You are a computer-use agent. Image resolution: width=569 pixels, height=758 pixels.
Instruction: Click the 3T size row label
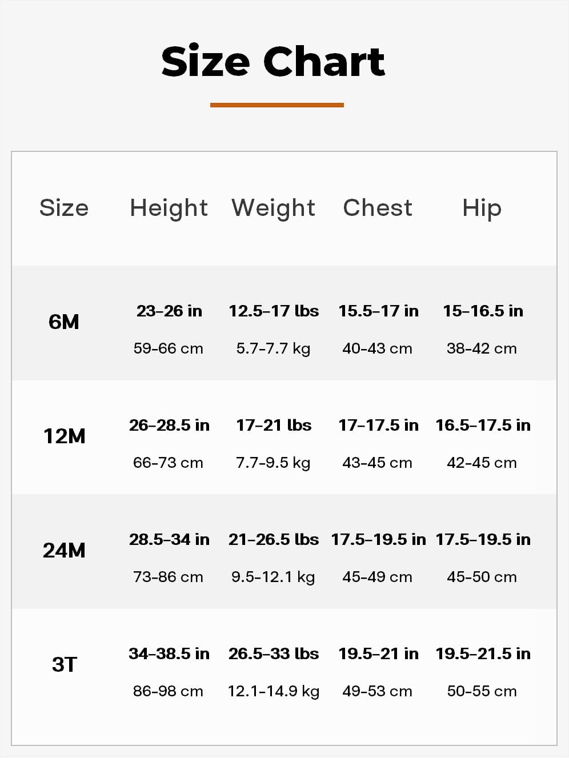[x=64, y=665]
